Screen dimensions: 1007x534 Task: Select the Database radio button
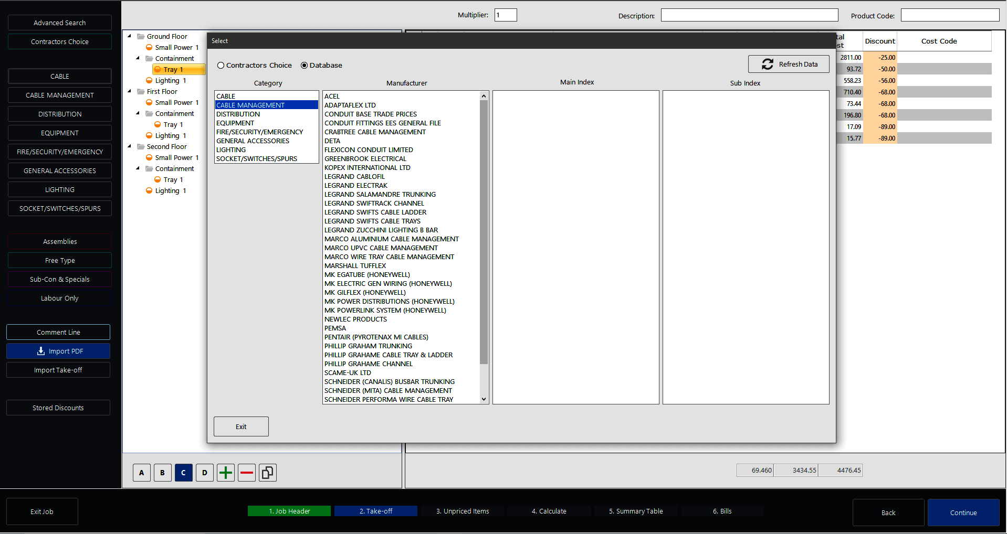point(304,66)
